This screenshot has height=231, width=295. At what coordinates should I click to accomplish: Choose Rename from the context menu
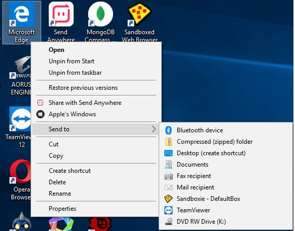pyautogui.click(x=96, y=194)
